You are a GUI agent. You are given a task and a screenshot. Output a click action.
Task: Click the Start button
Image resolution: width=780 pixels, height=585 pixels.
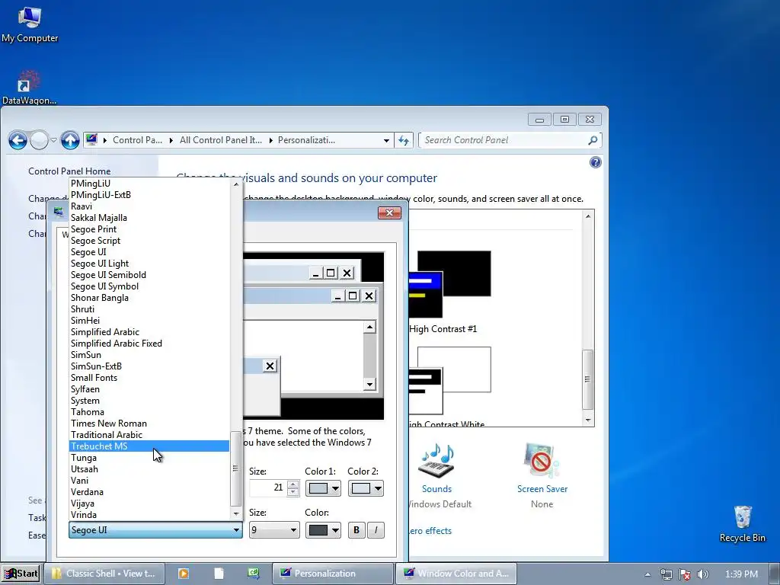pos(21,574)
